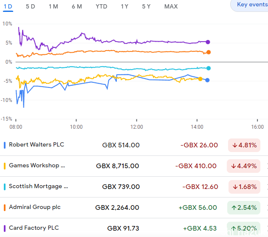Click the 0% y-axis label

(9, 62)
